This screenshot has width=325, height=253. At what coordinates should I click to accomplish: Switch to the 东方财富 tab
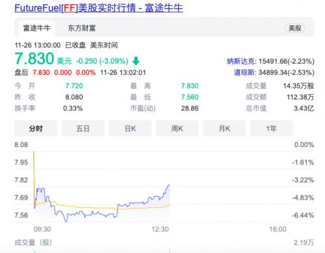click(82, 28)
